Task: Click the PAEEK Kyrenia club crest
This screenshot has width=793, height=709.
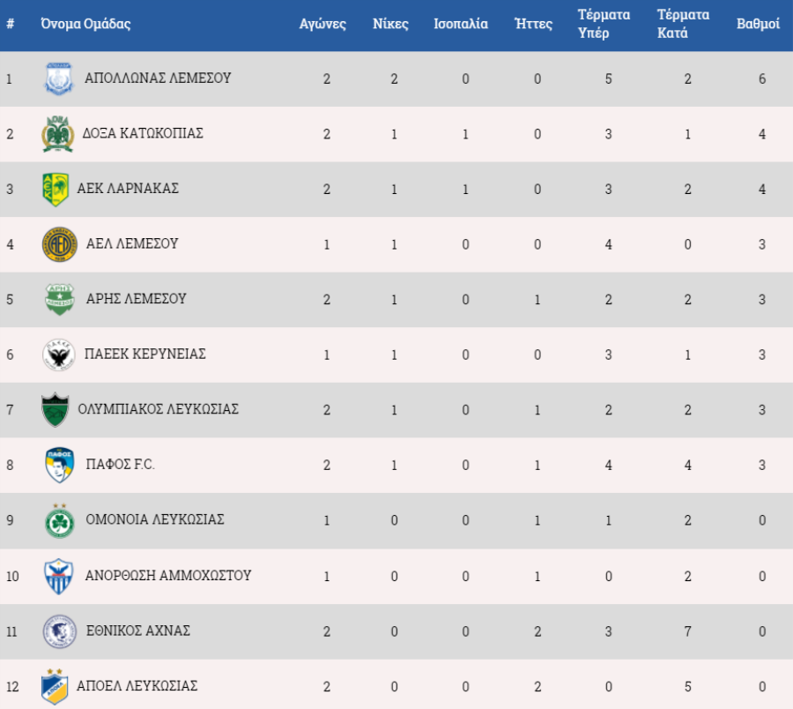Action: pyautogui.click(x=59, y=354)
